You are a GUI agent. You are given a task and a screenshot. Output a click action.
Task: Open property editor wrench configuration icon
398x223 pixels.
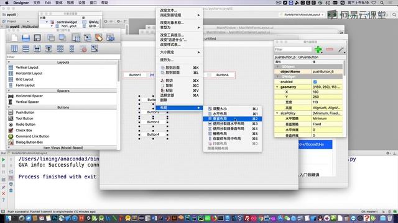(x=341, y=50)
